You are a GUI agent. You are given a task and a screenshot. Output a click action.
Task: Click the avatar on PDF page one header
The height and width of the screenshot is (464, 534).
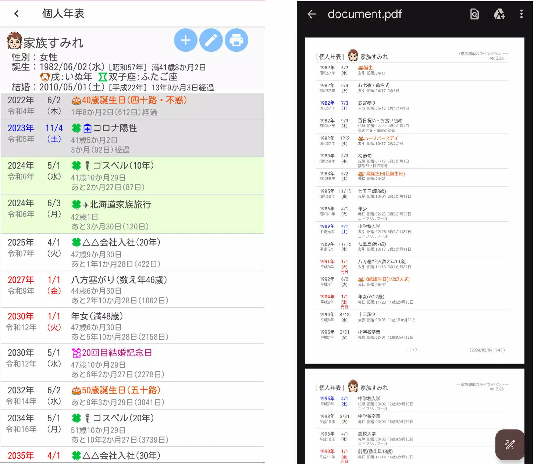[353, 55]
